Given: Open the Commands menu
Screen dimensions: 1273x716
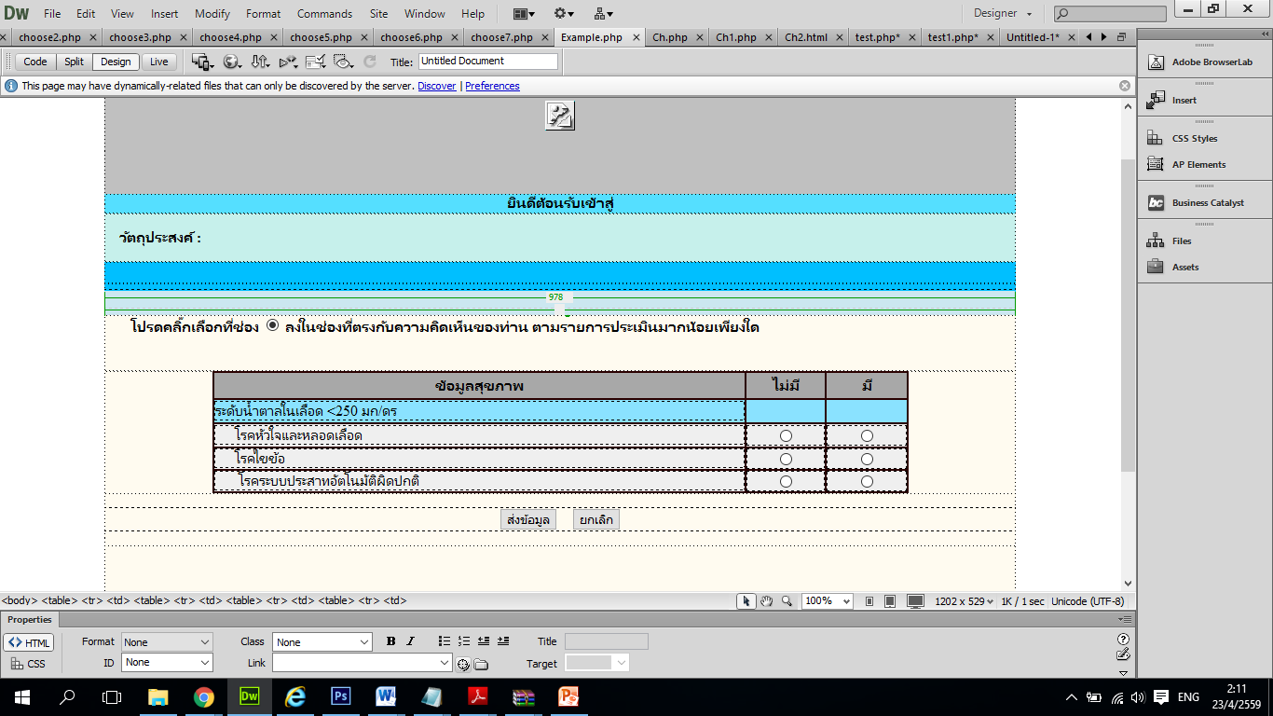Looking at the screenshot, I should pyautogui.click(x=324, y=14).
